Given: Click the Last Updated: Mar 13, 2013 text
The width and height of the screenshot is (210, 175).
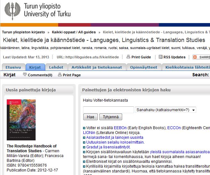Looking at the screenshot, I should [x=26, y=57].
